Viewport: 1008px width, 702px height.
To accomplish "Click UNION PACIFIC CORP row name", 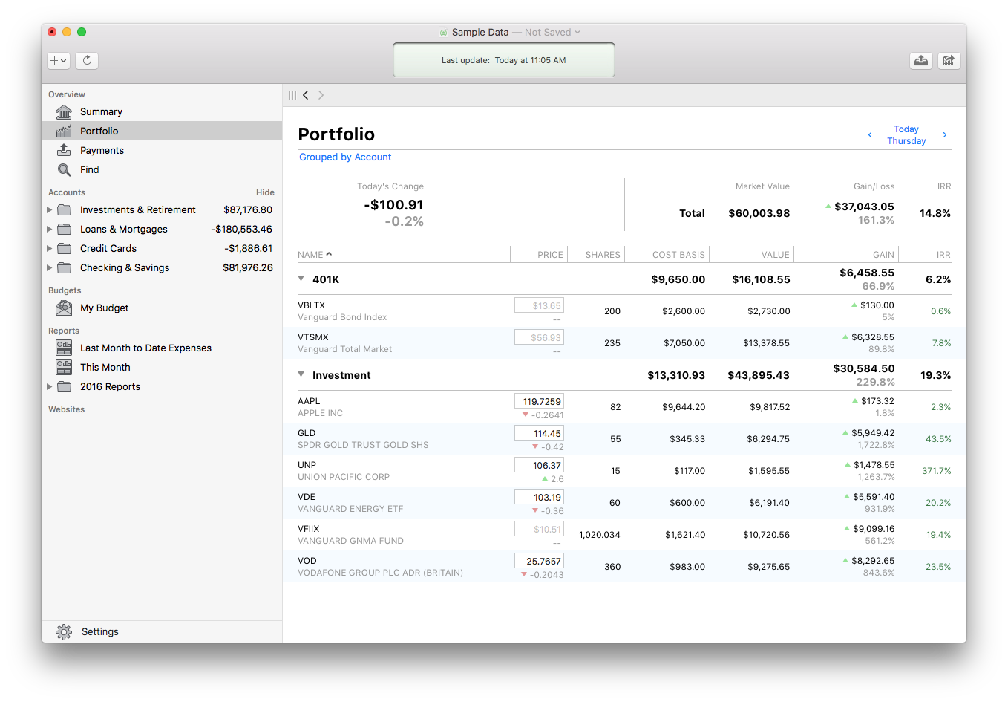I will click(344, 477).
